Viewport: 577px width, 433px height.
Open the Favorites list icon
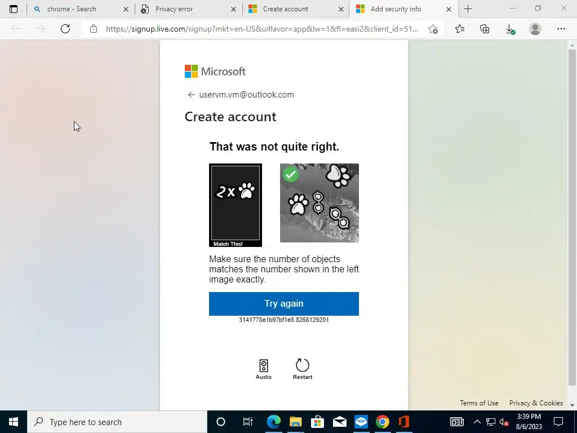460,29
